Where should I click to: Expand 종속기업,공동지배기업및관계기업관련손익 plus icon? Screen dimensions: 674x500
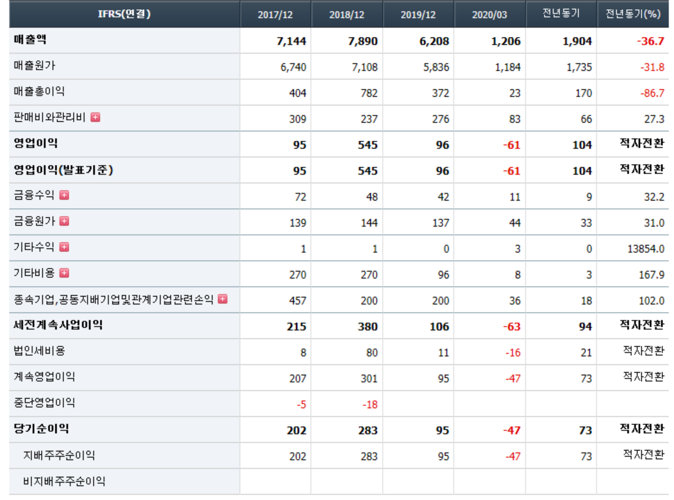[223, 299]
